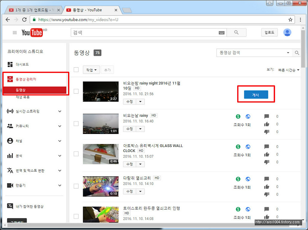
Task: Tick the select-all videos checkbox
Action: click(x=76, y=70)
